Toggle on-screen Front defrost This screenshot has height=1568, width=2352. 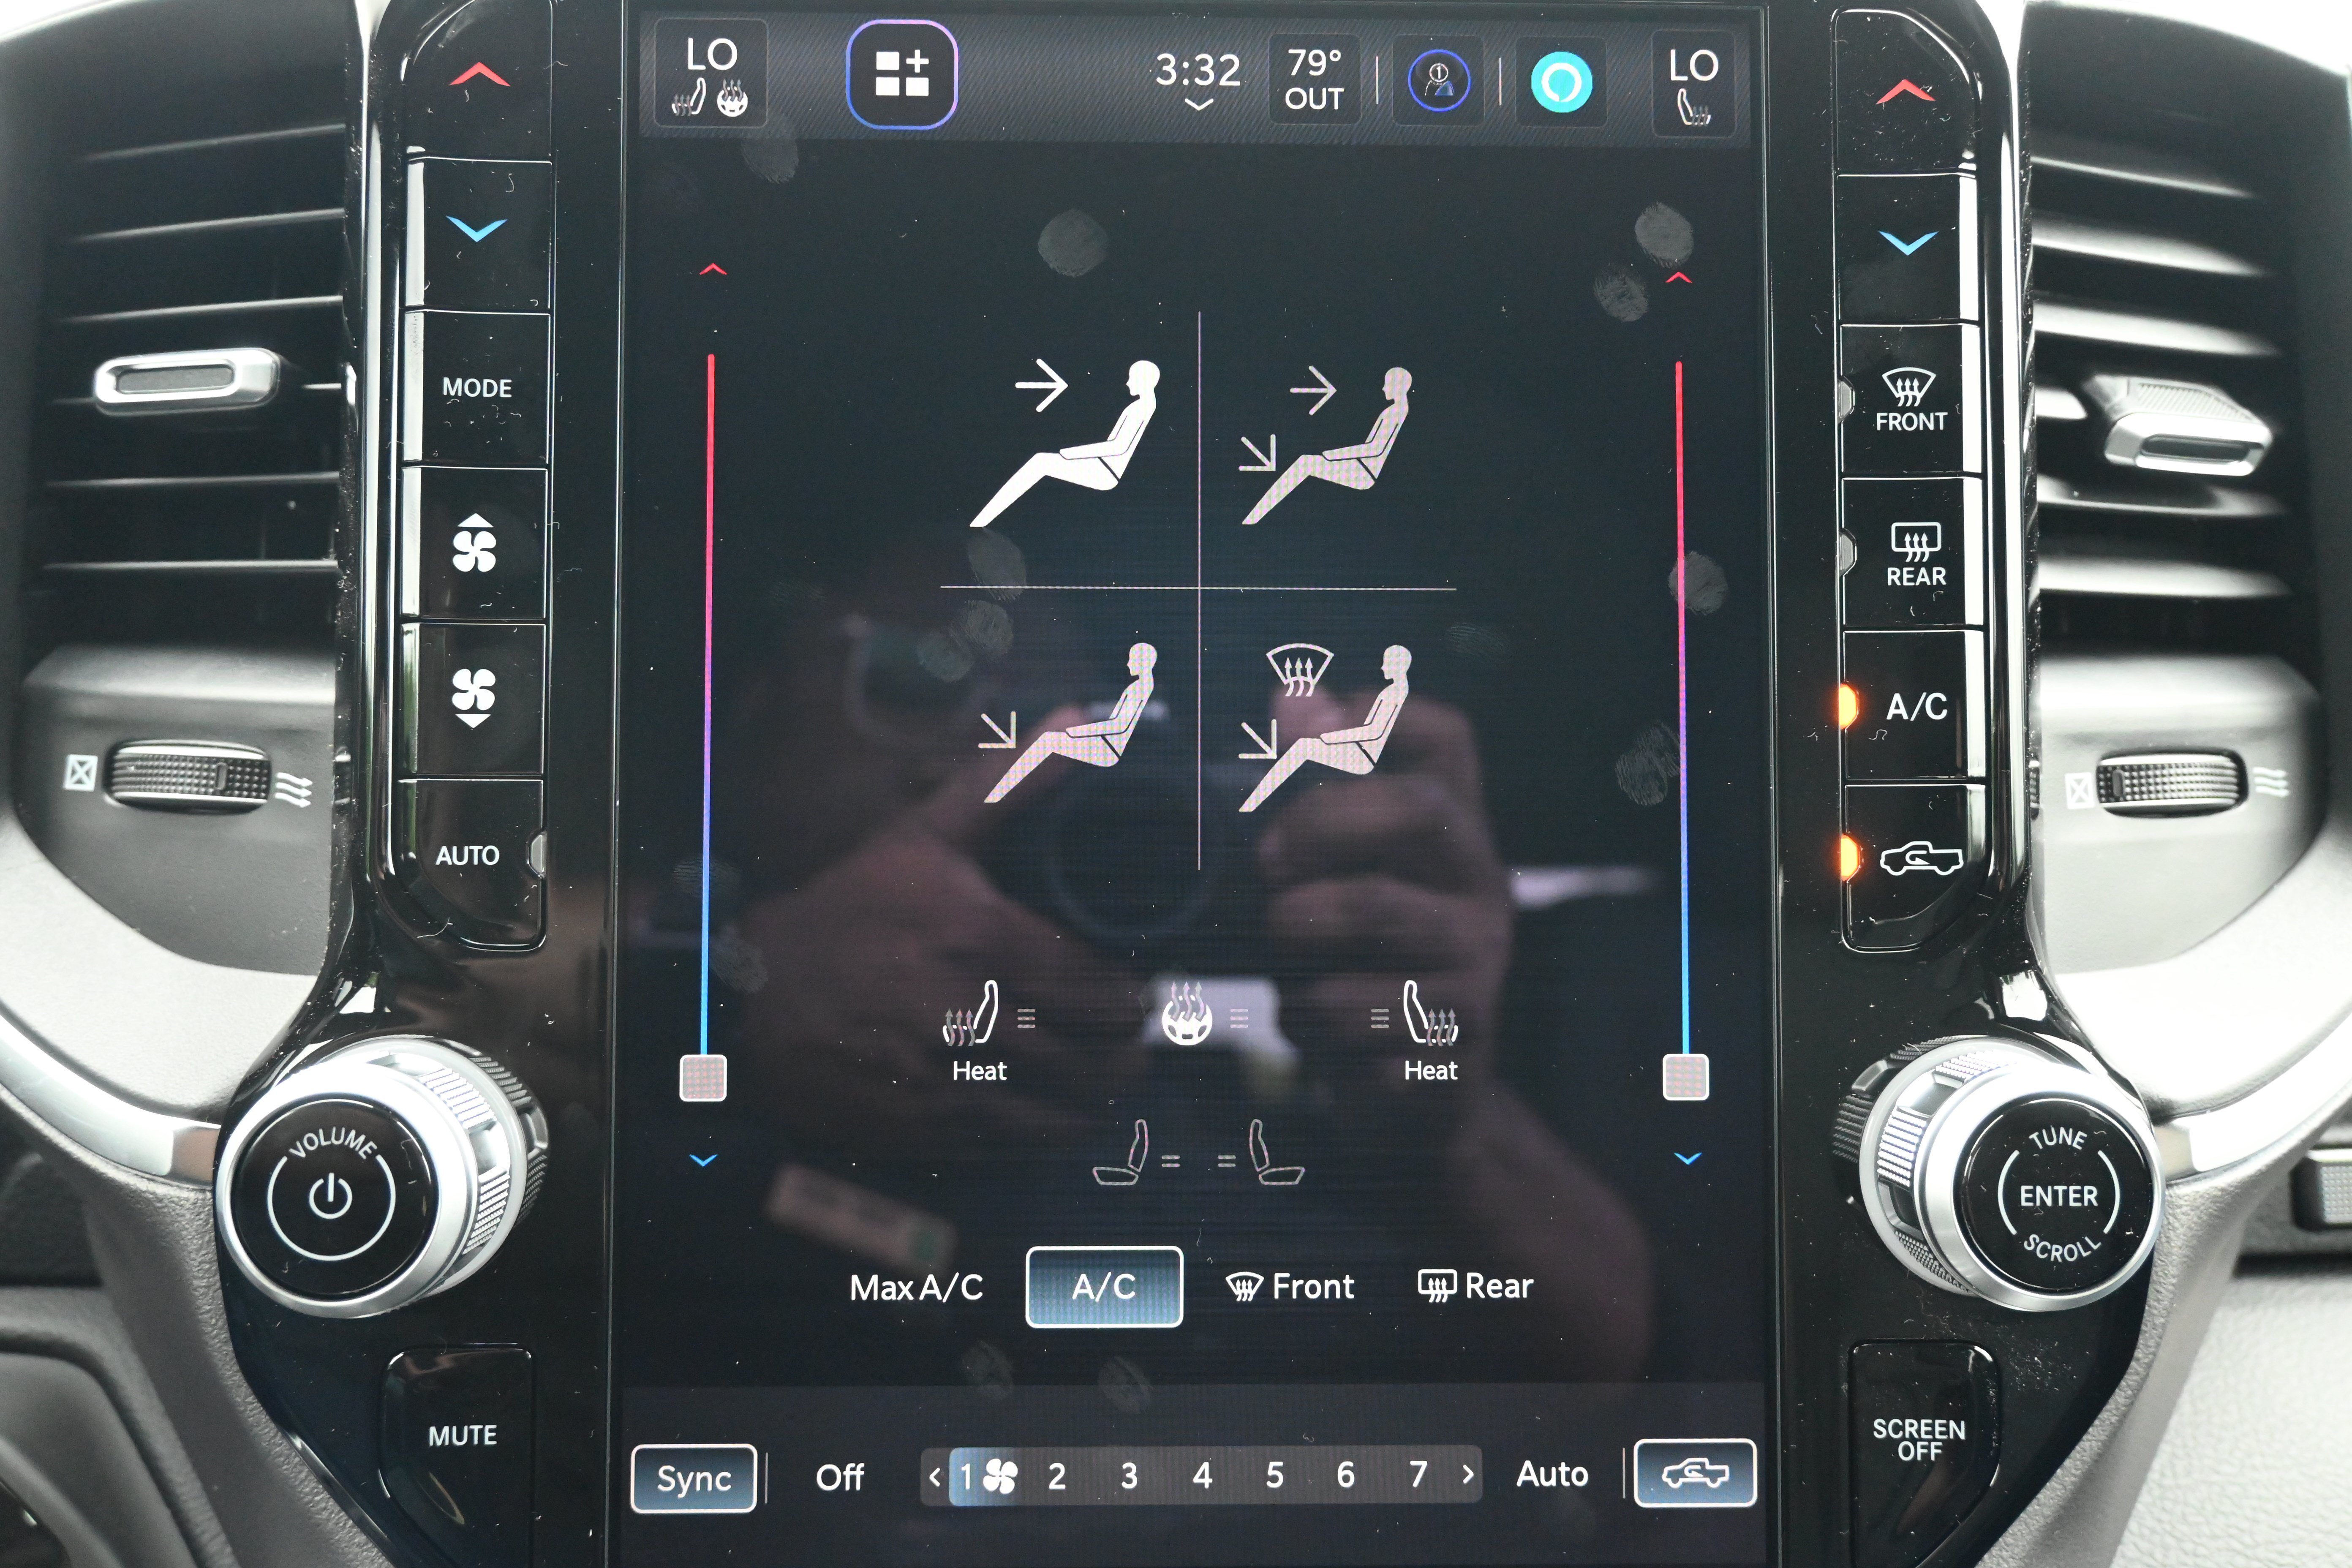[1290, 1286]
